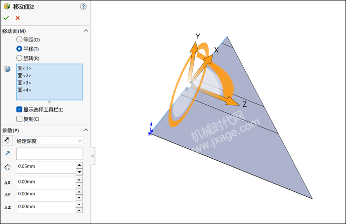Increase the ΔX value

pos(79,180)
